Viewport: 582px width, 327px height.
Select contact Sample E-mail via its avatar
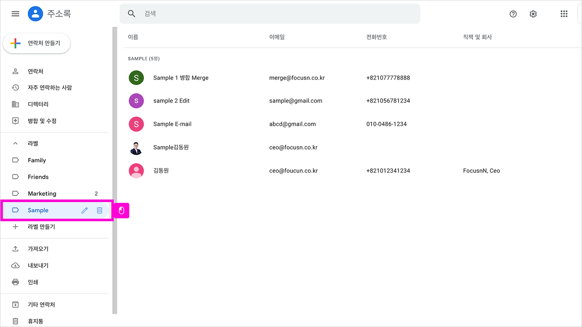(x=136, y=124)
